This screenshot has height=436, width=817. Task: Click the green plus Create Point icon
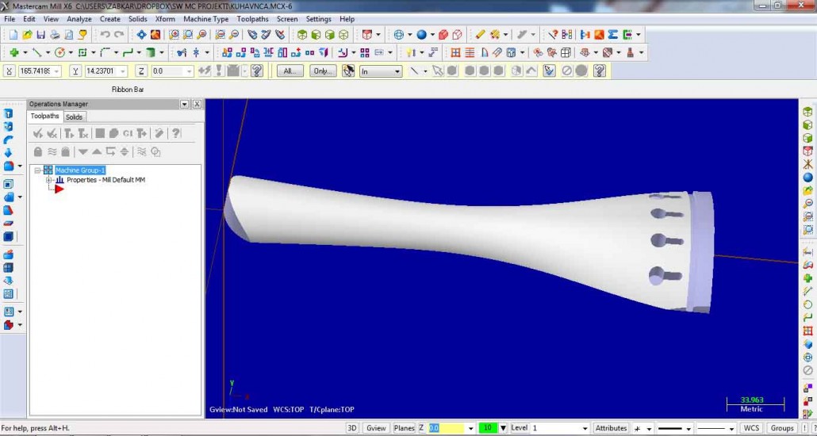[13, 53]
